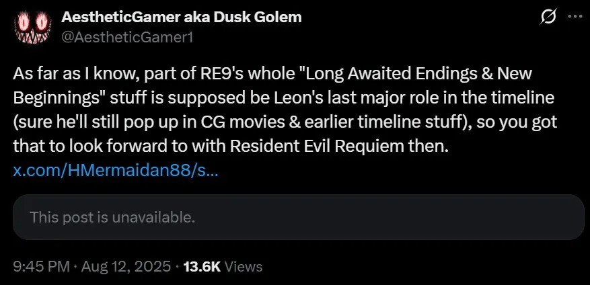Click the 9:45 PM time
This screenshot has width=590, height=285.
click(x=41, y=267)
